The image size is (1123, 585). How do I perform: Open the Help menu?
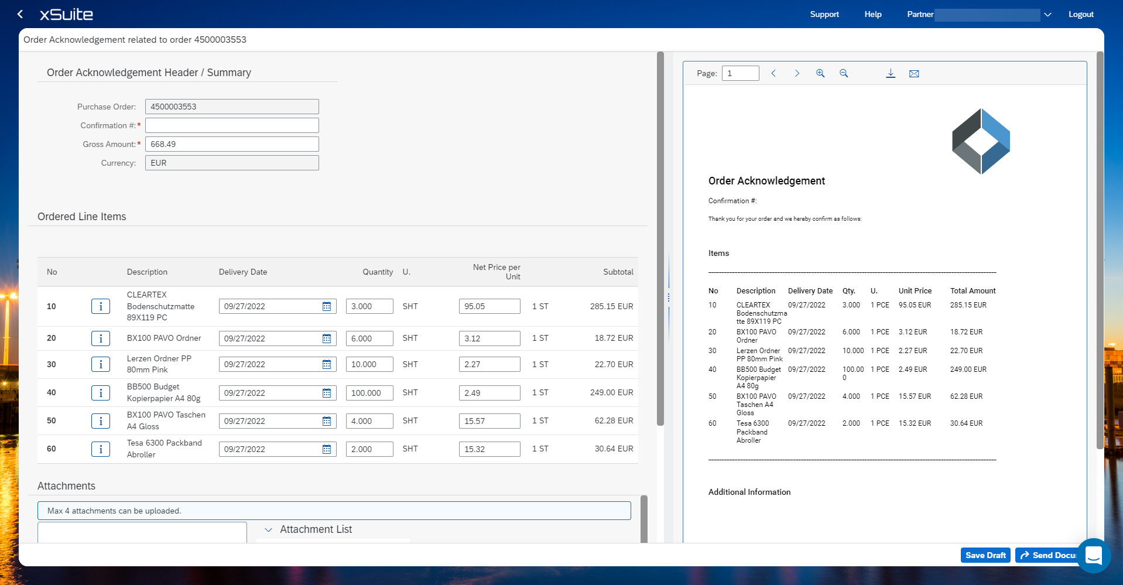(872, 15)
